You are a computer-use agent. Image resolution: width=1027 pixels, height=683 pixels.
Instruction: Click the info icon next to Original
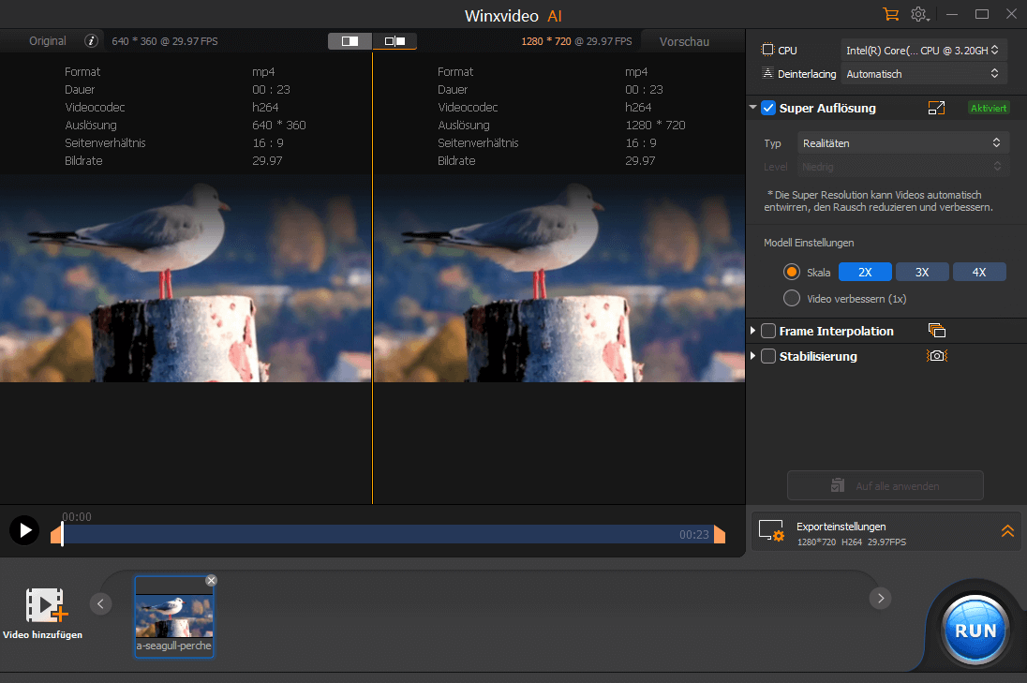click(x=90, y=41)
